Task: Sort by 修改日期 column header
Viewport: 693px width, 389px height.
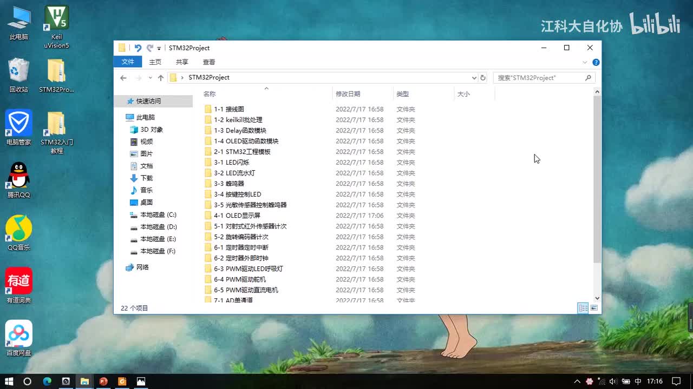Action: [x=348, y=94]
